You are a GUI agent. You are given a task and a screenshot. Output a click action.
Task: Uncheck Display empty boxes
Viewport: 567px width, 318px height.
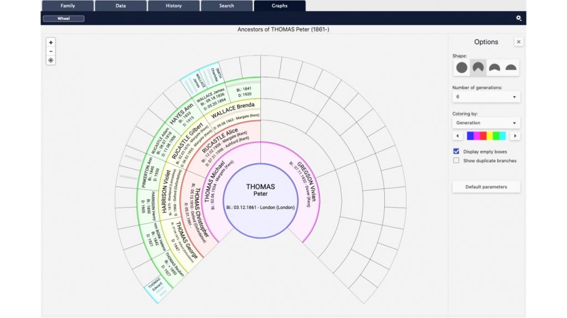tap(456, 152)
